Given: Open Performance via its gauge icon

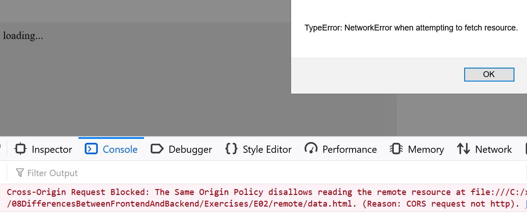Looking at the screenshot, I should tap(311, 148).
